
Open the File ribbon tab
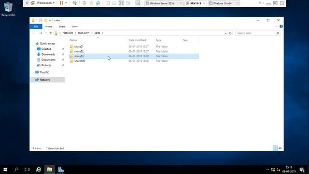pyautogui.click(x=36, y=27)
